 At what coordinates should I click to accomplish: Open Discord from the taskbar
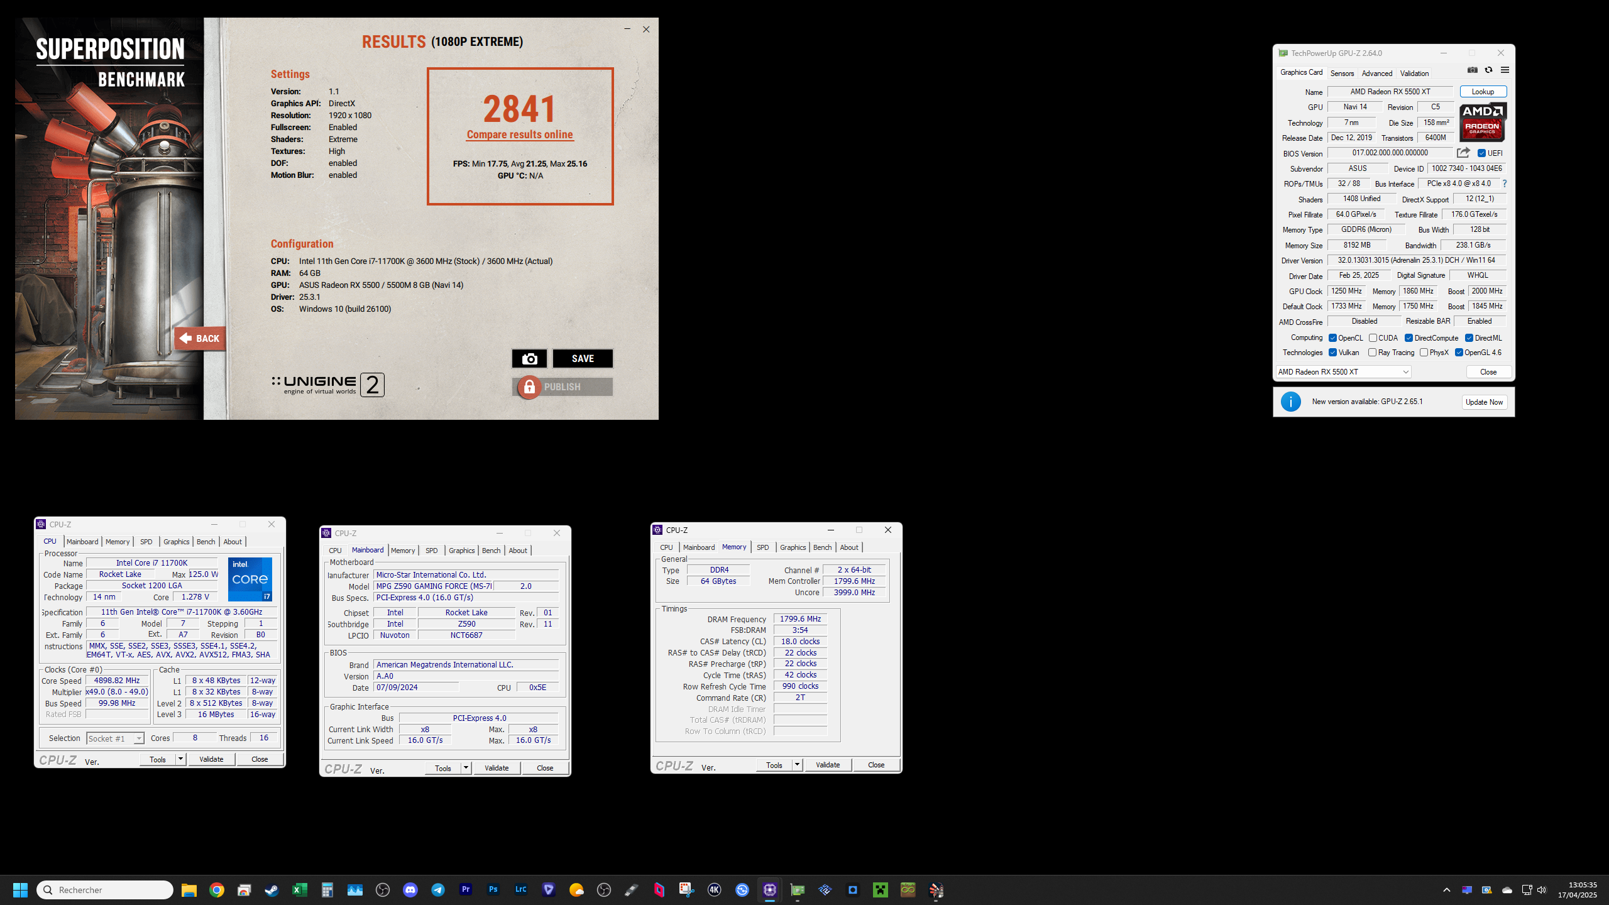(x=410, y=890)
